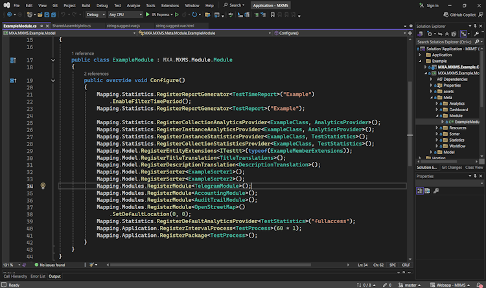Collapse the Configure method fold at line 19
Viewport: 486px width, 288px height.
point(53,80)
